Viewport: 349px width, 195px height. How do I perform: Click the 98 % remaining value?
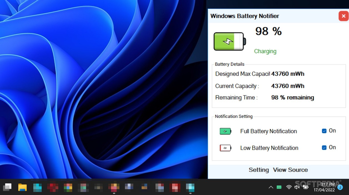pos(293,98)
